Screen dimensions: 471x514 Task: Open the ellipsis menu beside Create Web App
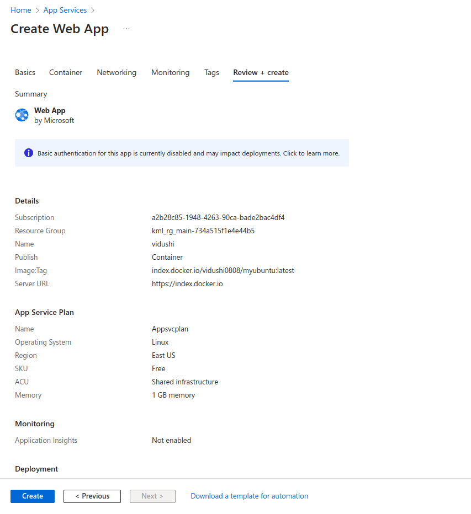click(x=126, y=29)
